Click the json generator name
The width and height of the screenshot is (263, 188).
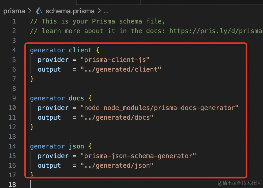tap(76, 146)
